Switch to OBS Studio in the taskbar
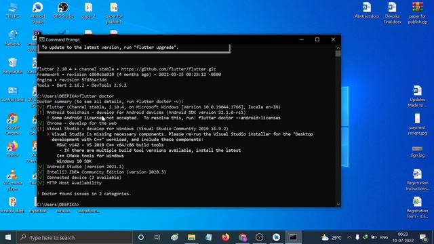Screen dimensions: 434x244 point(259,237)
